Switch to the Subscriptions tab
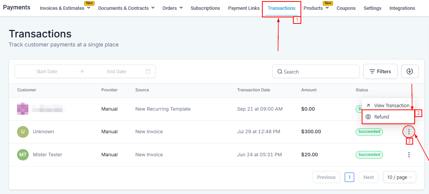Image resolution: width=429 pixels, height=194 pixels. [205, 8]
